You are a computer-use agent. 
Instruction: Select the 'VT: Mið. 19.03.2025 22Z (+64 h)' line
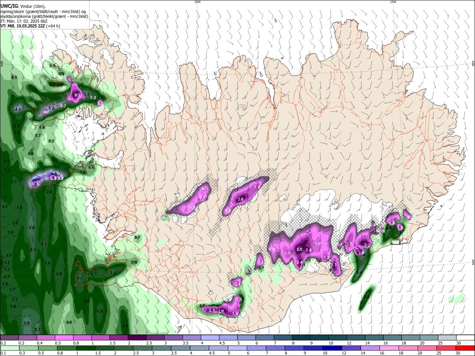[30, 26]
